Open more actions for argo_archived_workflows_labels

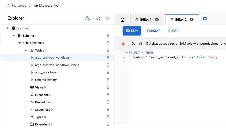click(x=108, y=65)
